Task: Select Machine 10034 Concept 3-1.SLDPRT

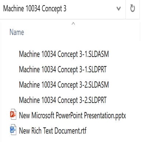Action: click(x=63, y=69)
